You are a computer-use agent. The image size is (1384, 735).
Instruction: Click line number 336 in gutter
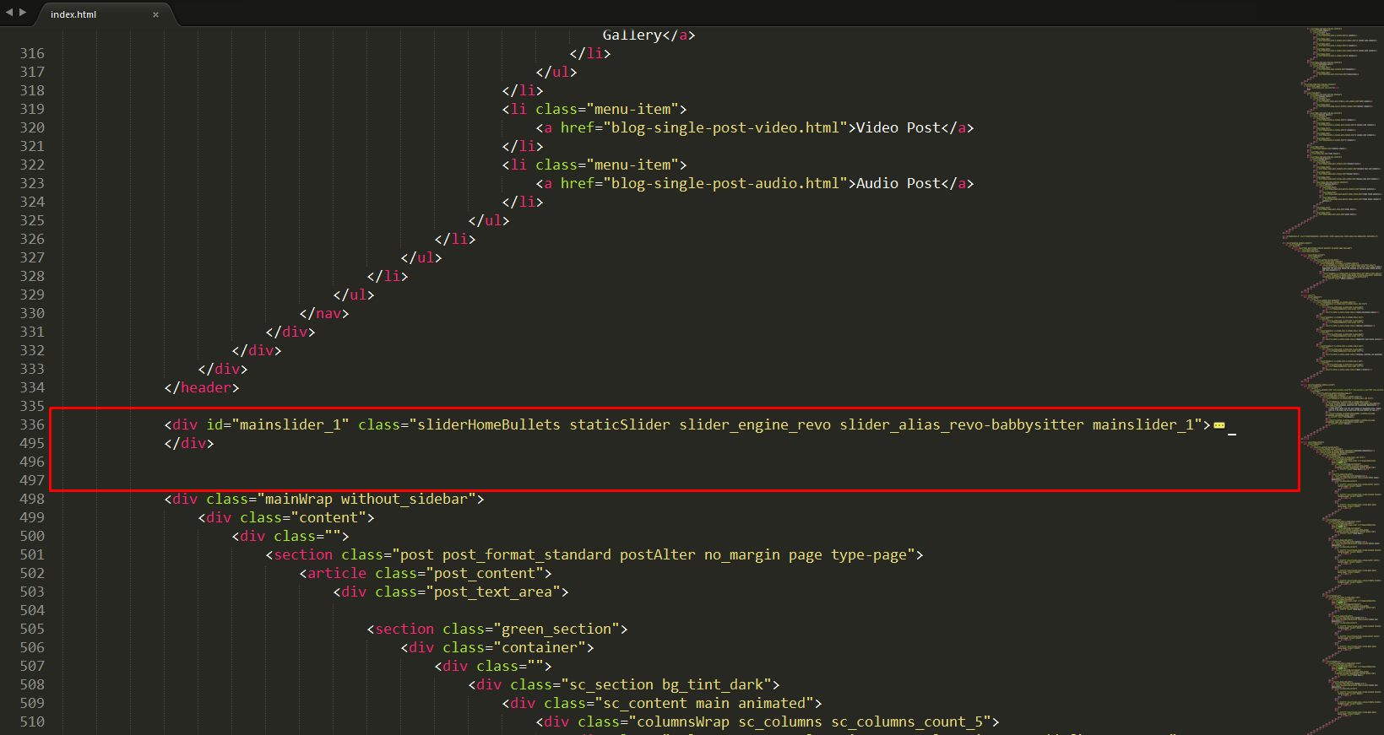pyautogui.click(x=32, y=424)
